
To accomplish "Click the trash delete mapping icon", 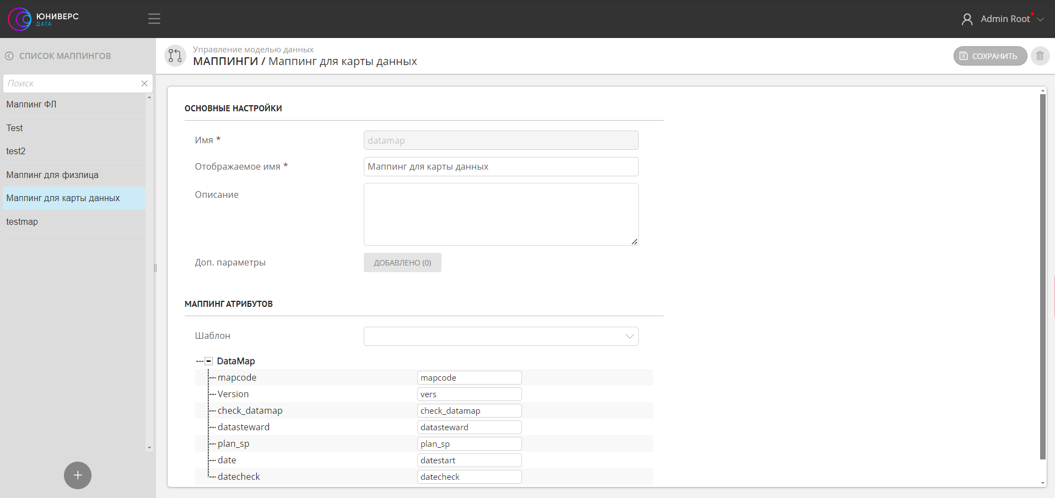I will coord(1040,56).
